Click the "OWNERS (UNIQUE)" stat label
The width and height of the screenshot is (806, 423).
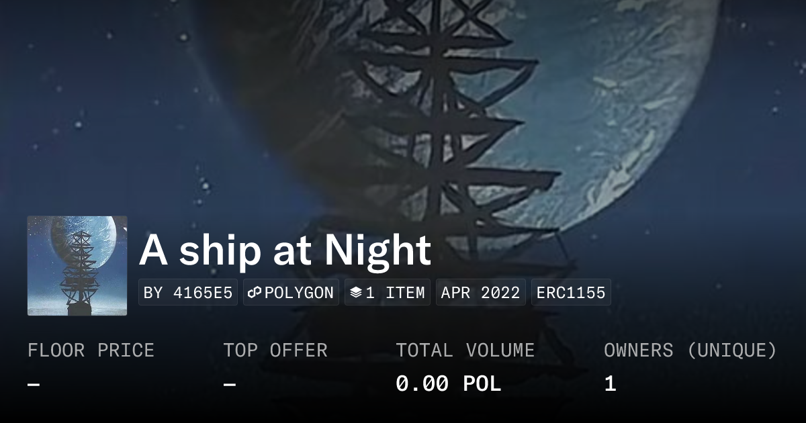click(x=690, y=350)
